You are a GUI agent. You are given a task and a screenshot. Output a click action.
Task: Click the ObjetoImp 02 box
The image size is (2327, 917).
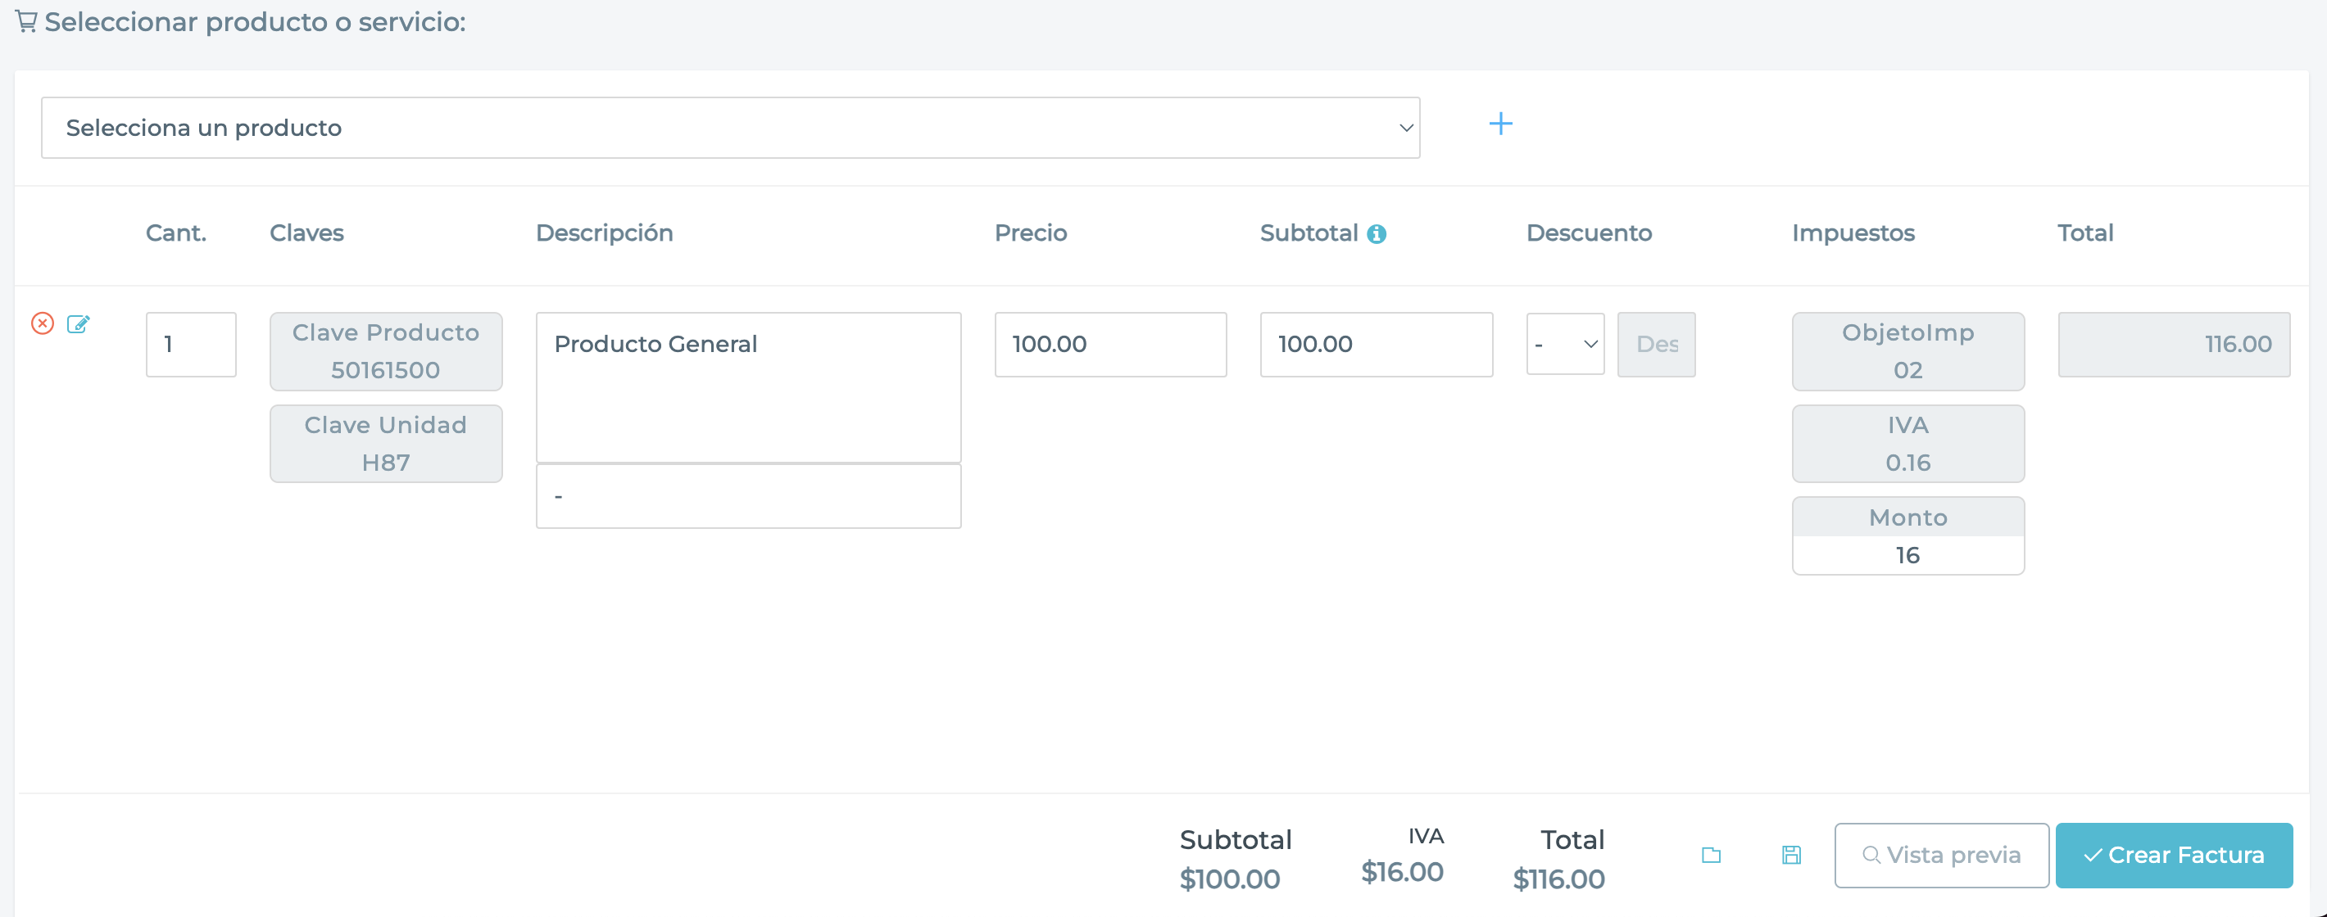click(1907, 351)
